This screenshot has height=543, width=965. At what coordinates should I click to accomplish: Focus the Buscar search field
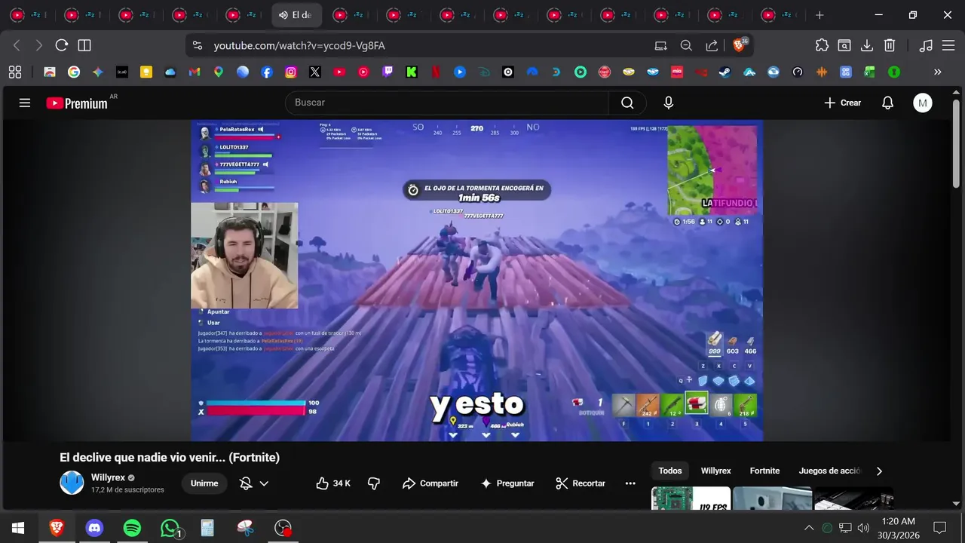pos(447,103)
